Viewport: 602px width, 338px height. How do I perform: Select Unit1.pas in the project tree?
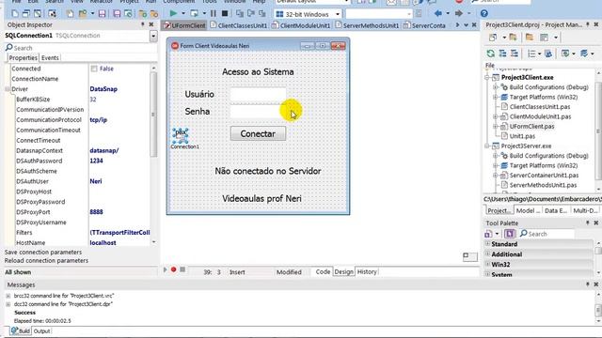522,136
